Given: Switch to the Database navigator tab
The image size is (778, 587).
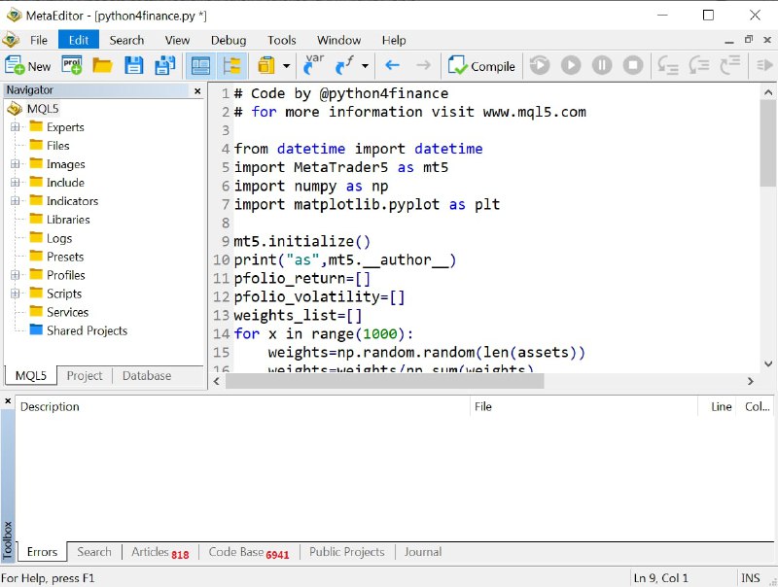Looking at the screenshot, I should tap(147, 376).
